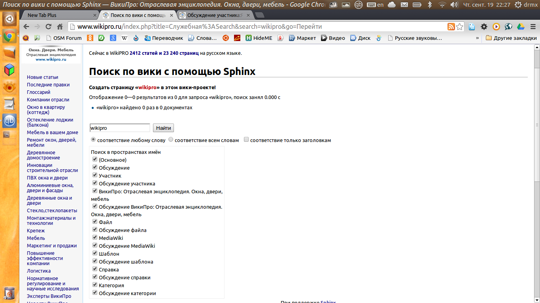
Task: Open the keyboard layout 'en' indicator
Action: (375, 5)
